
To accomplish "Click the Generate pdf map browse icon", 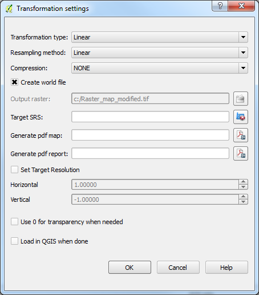I will [x=241, y=135].
